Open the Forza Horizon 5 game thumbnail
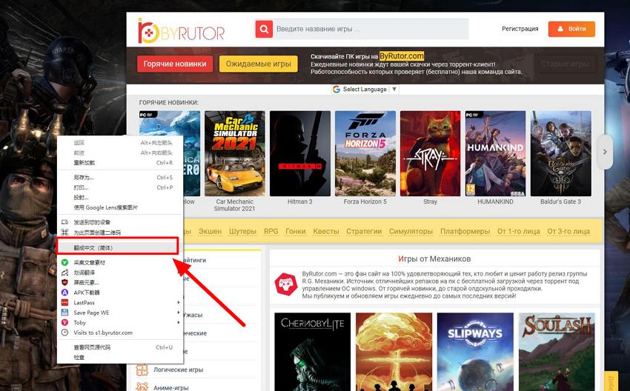The width and height of the screenshot is (630, 391). point(365,153)
